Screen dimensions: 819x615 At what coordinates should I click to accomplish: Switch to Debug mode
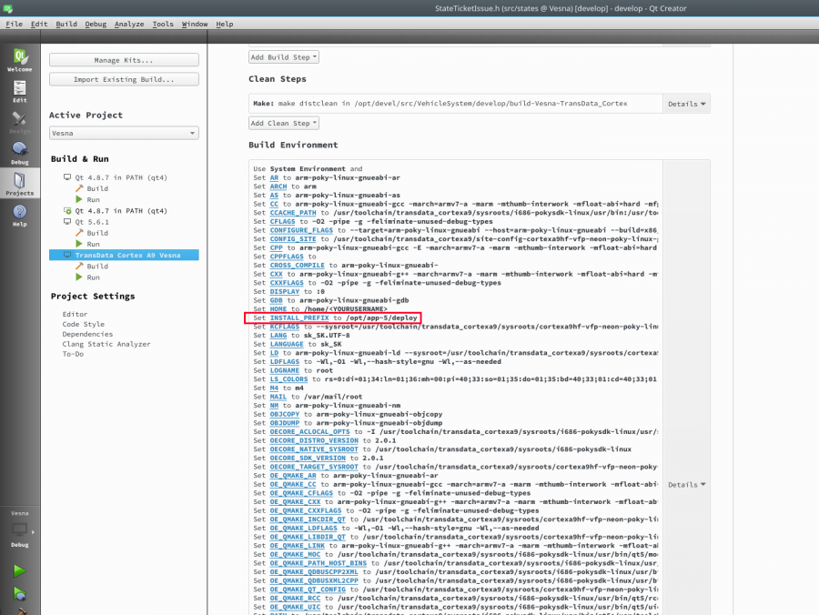click(x=20, y=148)
